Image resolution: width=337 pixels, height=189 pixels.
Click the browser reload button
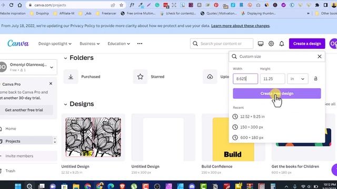[x=11, y=5]
